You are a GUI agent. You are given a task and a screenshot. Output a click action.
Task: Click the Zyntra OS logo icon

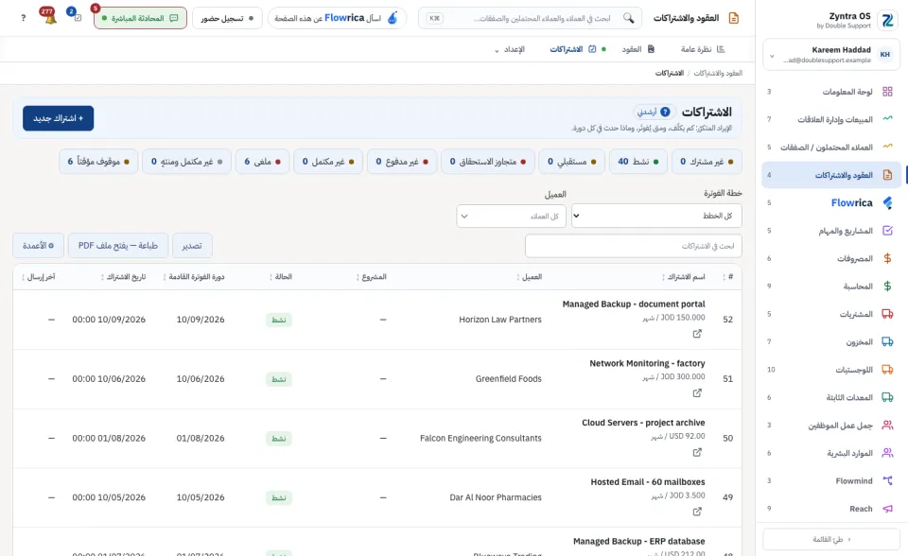pyautogui.click(x=887, y=20)
